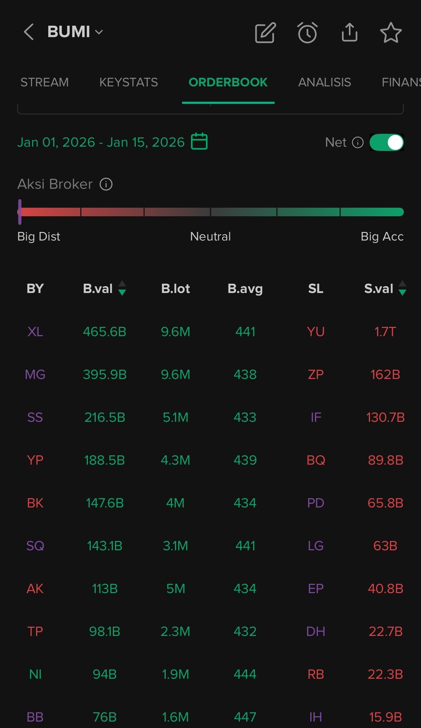The width and height of the screenshot is (421, 728).
Task: Open the ANALISIS tab
Action: (324, 82)
